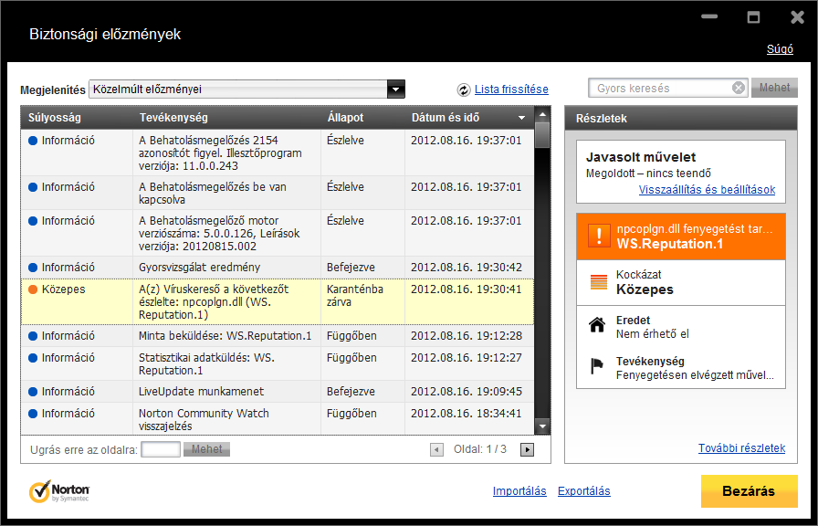
Task: Click the Exportálás link
Action: point(583,491)
